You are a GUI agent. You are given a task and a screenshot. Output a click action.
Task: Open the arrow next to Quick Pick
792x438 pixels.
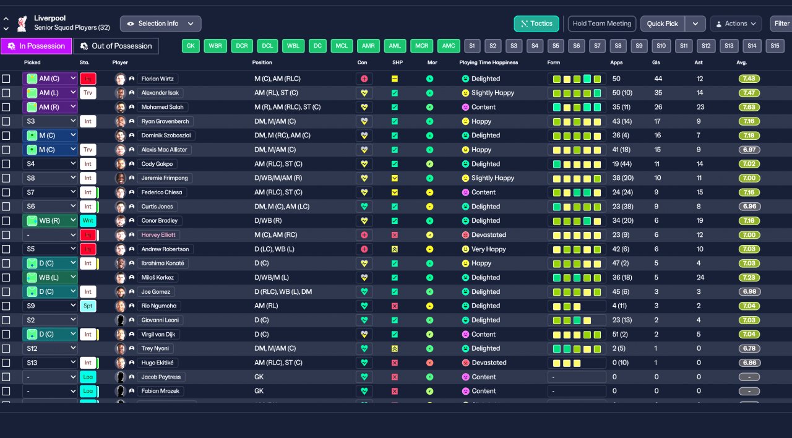tap(695, 24)
